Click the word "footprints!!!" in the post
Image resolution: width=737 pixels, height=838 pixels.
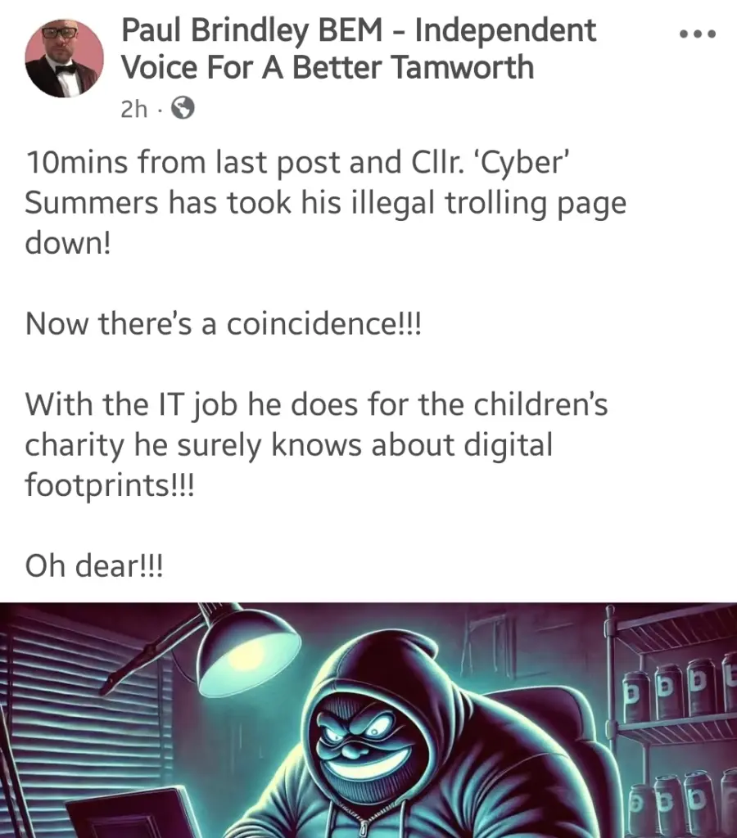[111, 486]
